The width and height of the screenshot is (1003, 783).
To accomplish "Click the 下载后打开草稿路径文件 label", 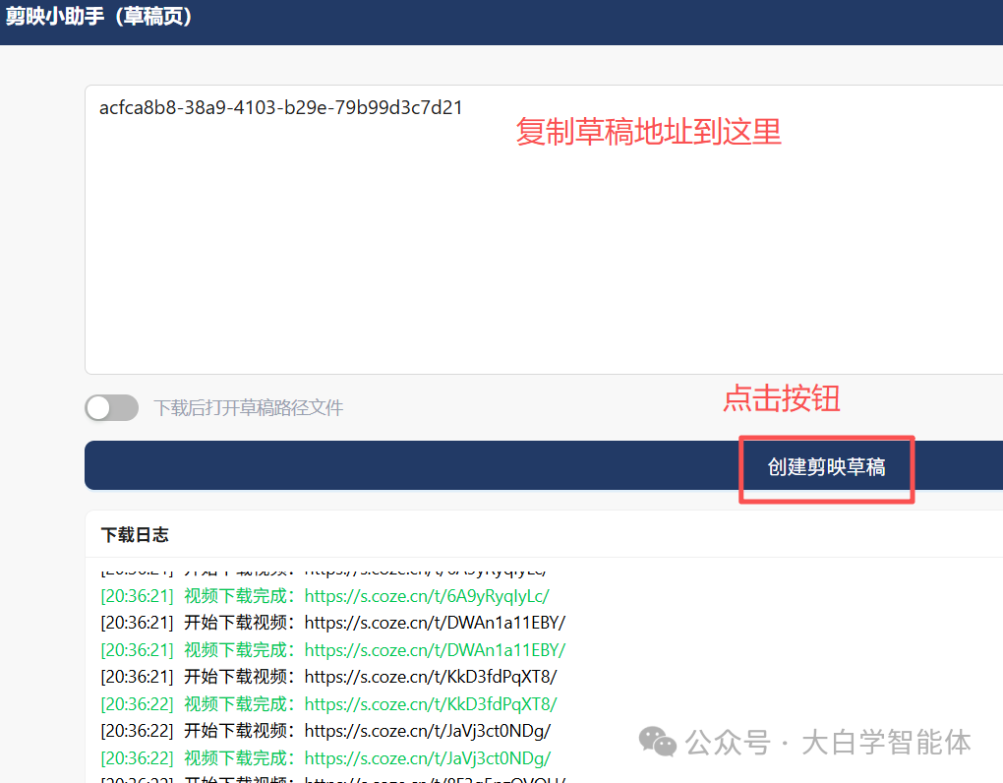I will click(x=249, y=407).
